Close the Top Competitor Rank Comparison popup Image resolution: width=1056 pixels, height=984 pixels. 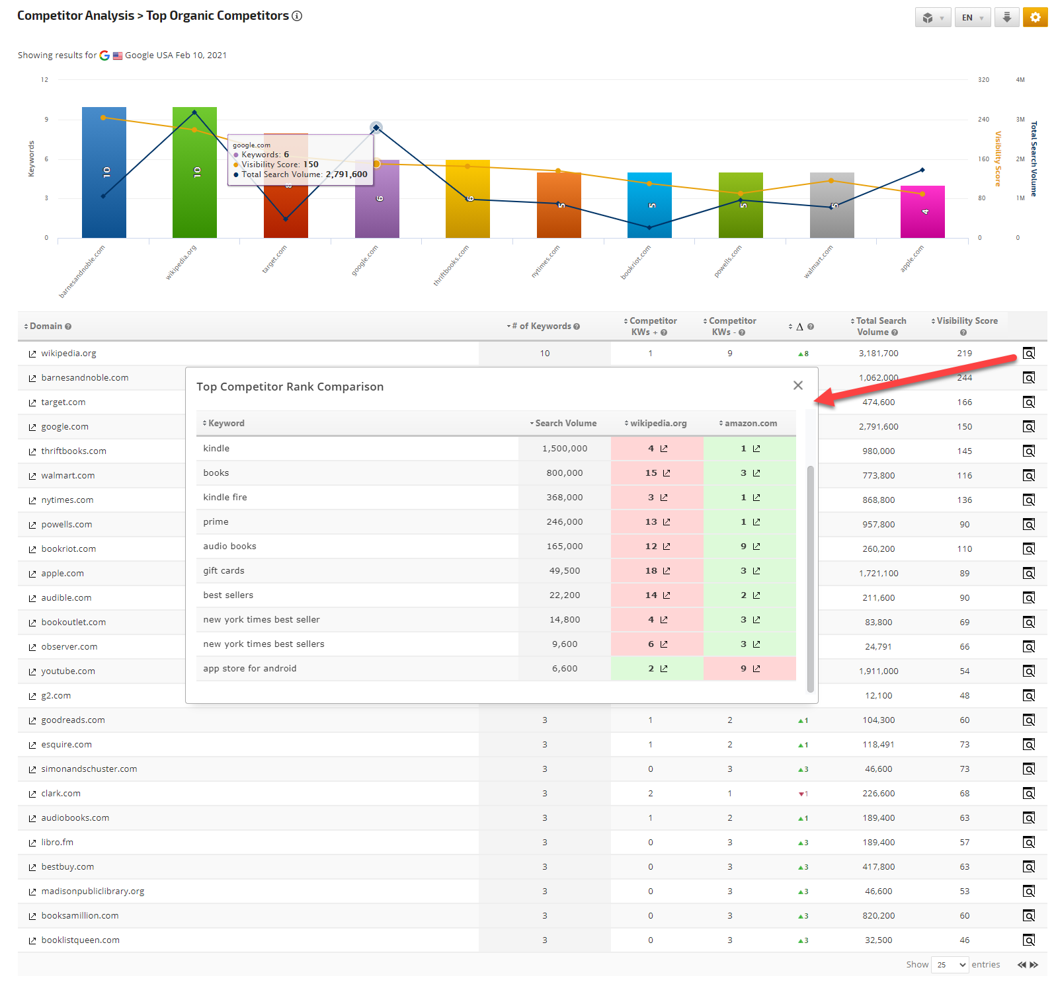coord(798,385)
